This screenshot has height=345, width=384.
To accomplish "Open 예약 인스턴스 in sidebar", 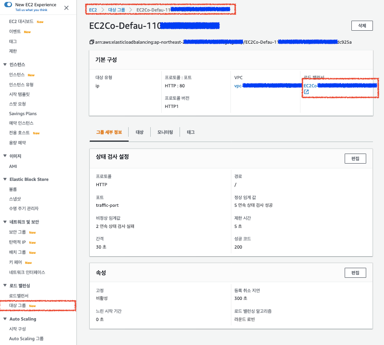I will tap(21, 123).
